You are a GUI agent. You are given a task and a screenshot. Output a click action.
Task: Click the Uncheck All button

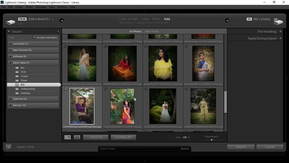pos(123,137)
